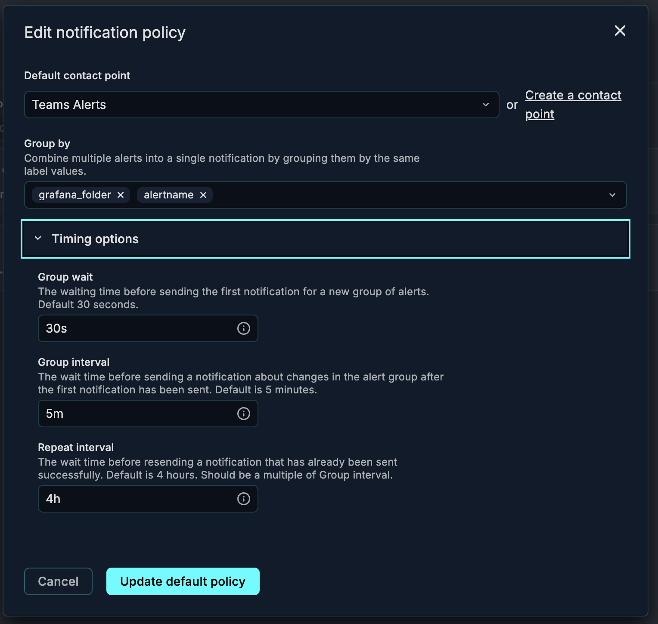Viewport: 658px width, 624px height.
Task: Follow the Create a contact point link
Action: coord(573,96)
